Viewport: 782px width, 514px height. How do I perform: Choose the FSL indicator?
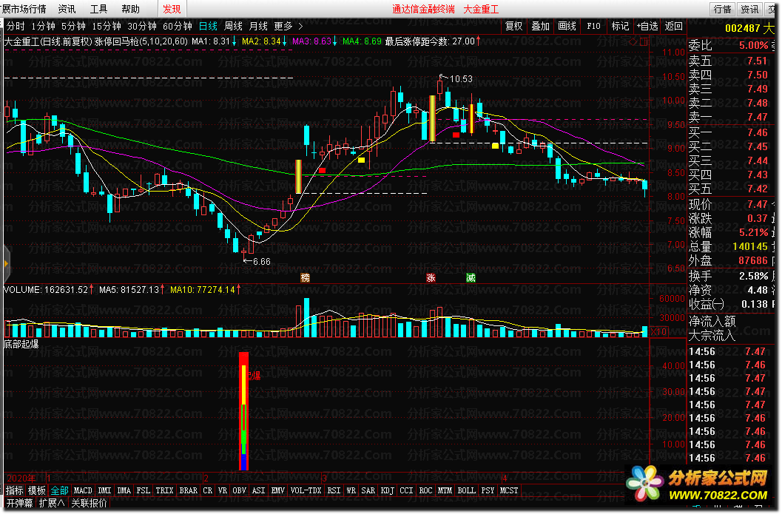point(143,490)
